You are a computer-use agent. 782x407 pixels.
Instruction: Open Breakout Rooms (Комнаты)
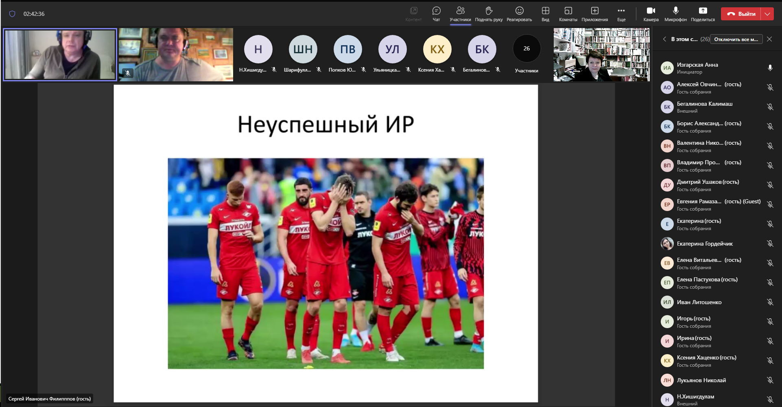[x=568, y=13]
